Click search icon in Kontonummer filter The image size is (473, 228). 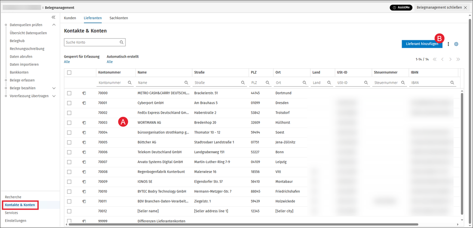[129, 82]
